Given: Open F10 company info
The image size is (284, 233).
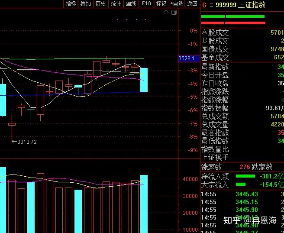Looking at the screenshot, I should [146, 3].
